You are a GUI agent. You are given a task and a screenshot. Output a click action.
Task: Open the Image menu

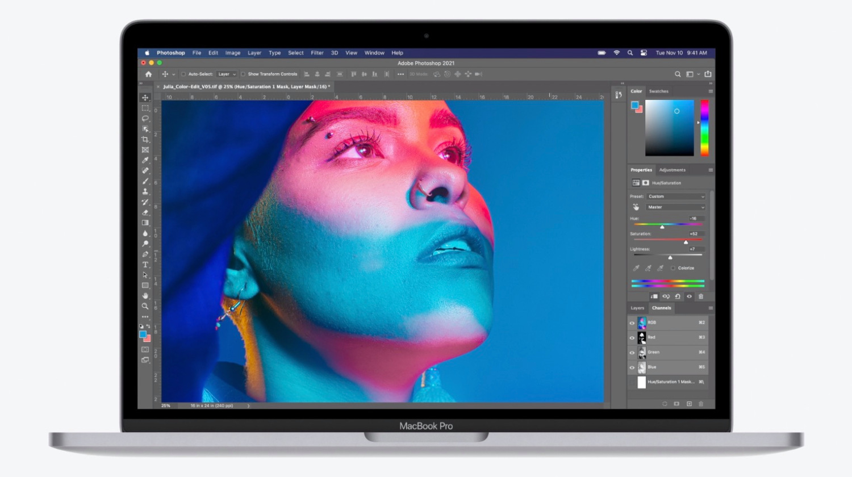coord(233,53)
